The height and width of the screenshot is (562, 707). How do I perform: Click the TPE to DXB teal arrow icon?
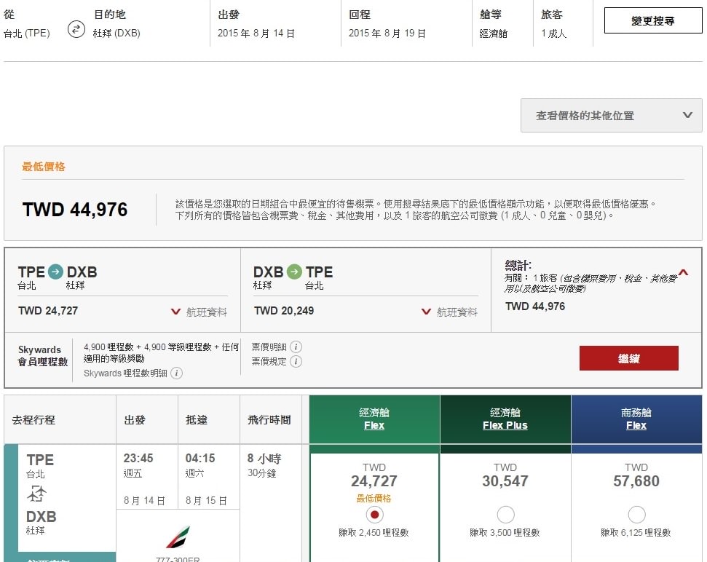pos(55,272)
